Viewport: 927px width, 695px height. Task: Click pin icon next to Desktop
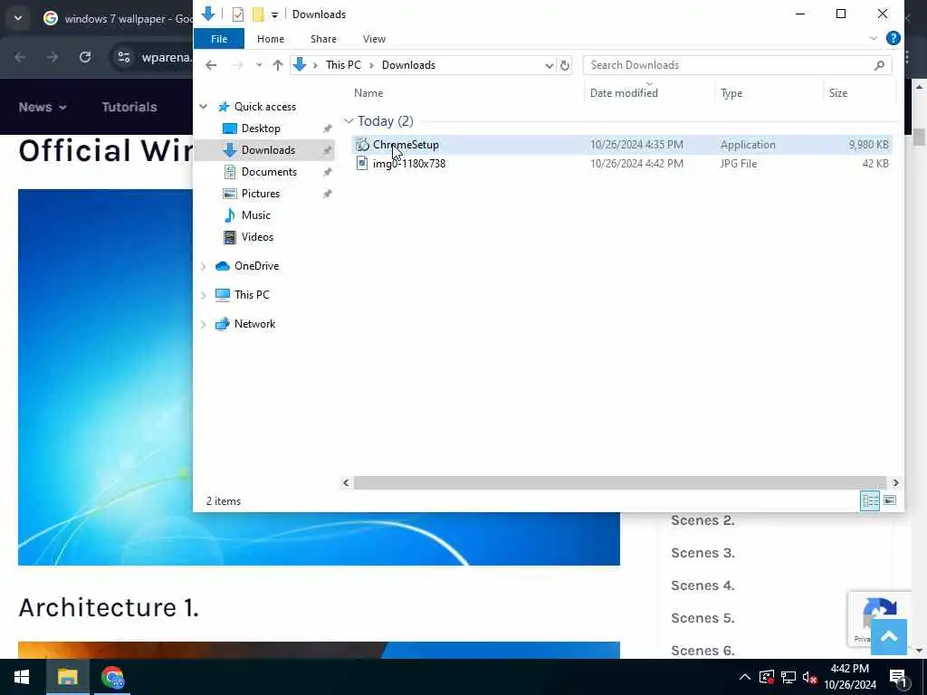pos(327,129)
